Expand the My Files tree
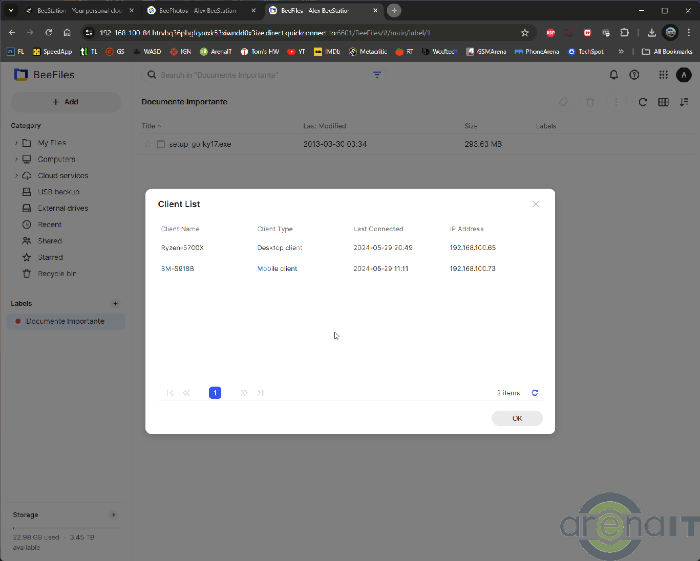Screen dimensions: 700x561 click(16, 143)
